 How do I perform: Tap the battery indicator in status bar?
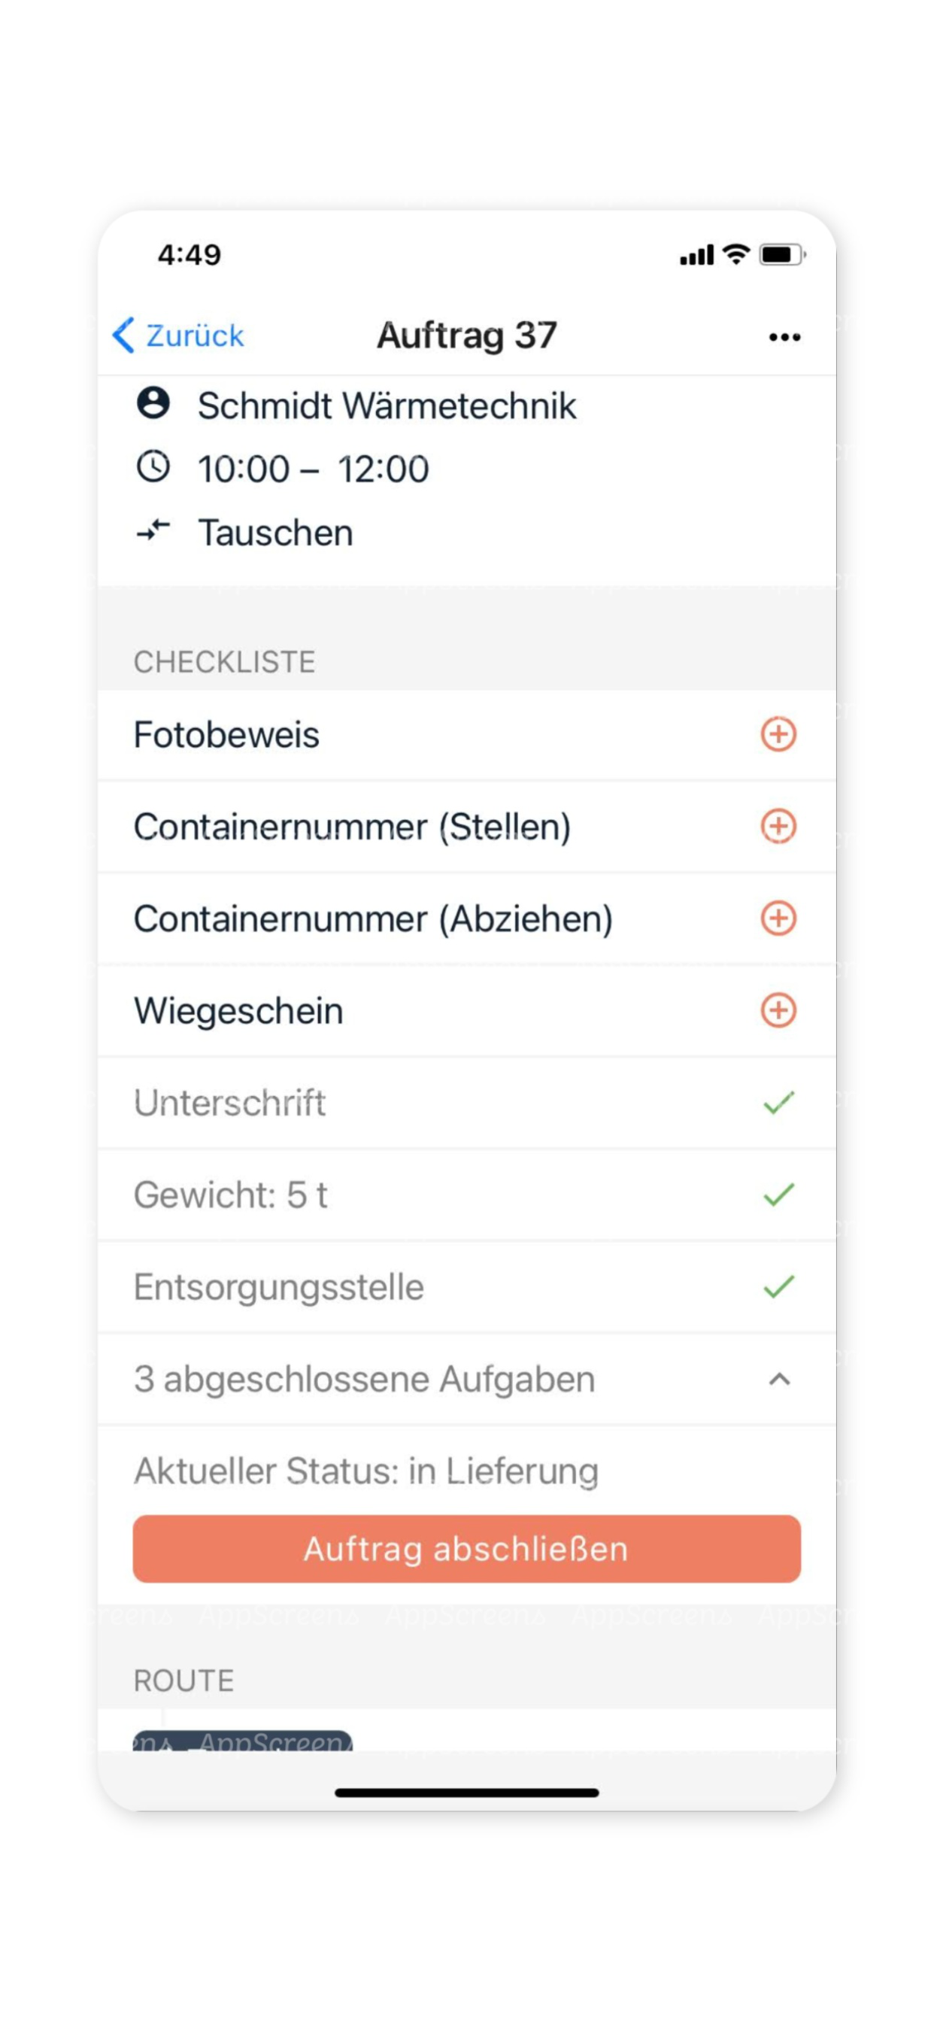coord(783,255)
